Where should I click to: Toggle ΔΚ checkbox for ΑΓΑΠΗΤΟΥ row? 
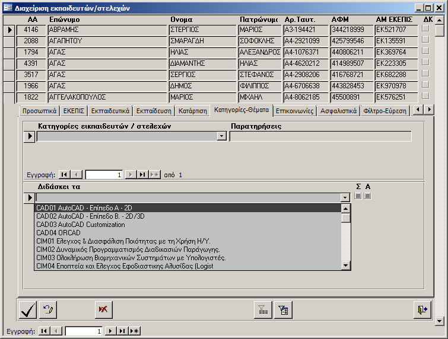click(x=425, y=40)
